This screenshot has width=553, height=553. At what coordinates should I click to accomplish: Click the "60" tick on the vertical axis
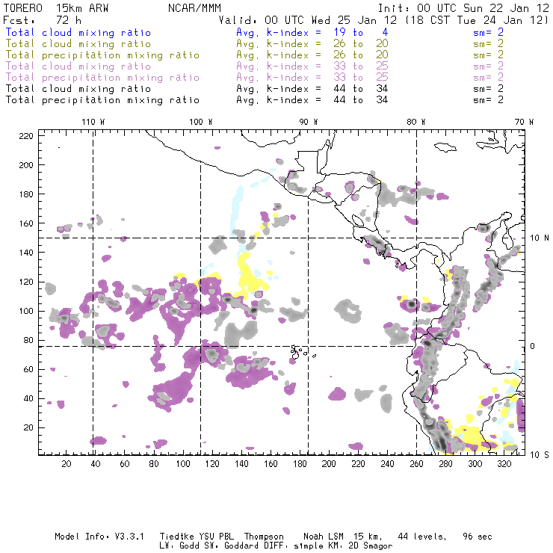[28, 369]
